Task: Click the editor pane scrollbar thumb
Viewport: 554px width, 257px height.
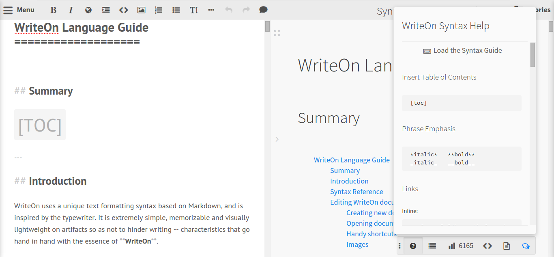Action: coord(267,26)
